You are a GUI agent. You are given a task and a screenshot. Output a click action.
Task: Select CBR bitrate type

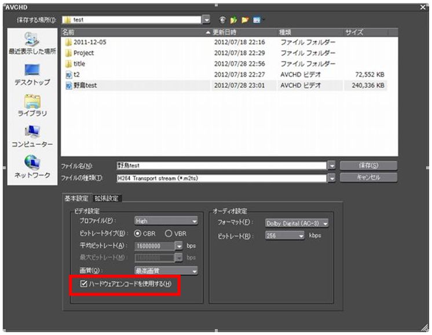pos(137,234)
